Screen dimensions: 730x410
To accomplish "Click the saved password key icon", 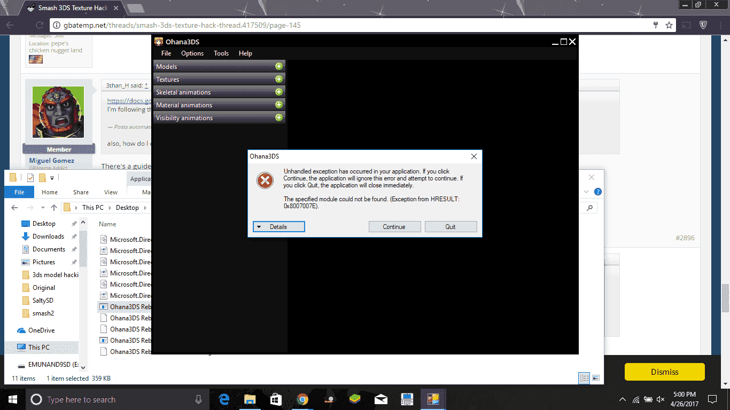I will pos(656,25).
